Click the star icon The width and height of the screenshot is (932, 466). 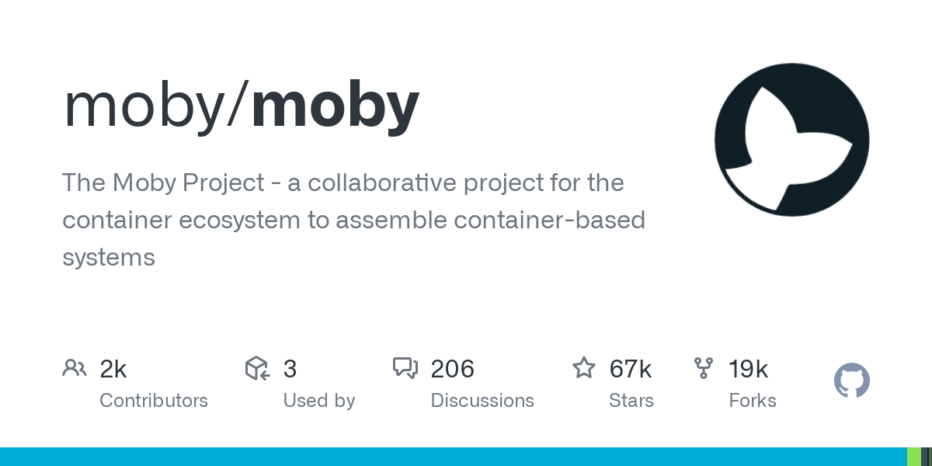tap(584, 367)
